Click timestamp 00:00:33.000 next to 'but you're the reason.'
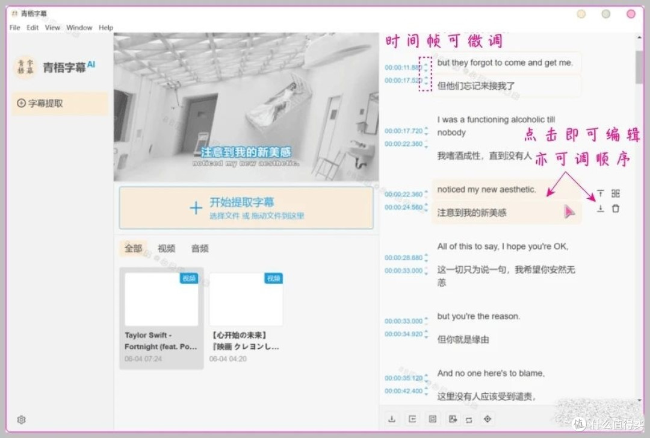 (x=404, y=321)
